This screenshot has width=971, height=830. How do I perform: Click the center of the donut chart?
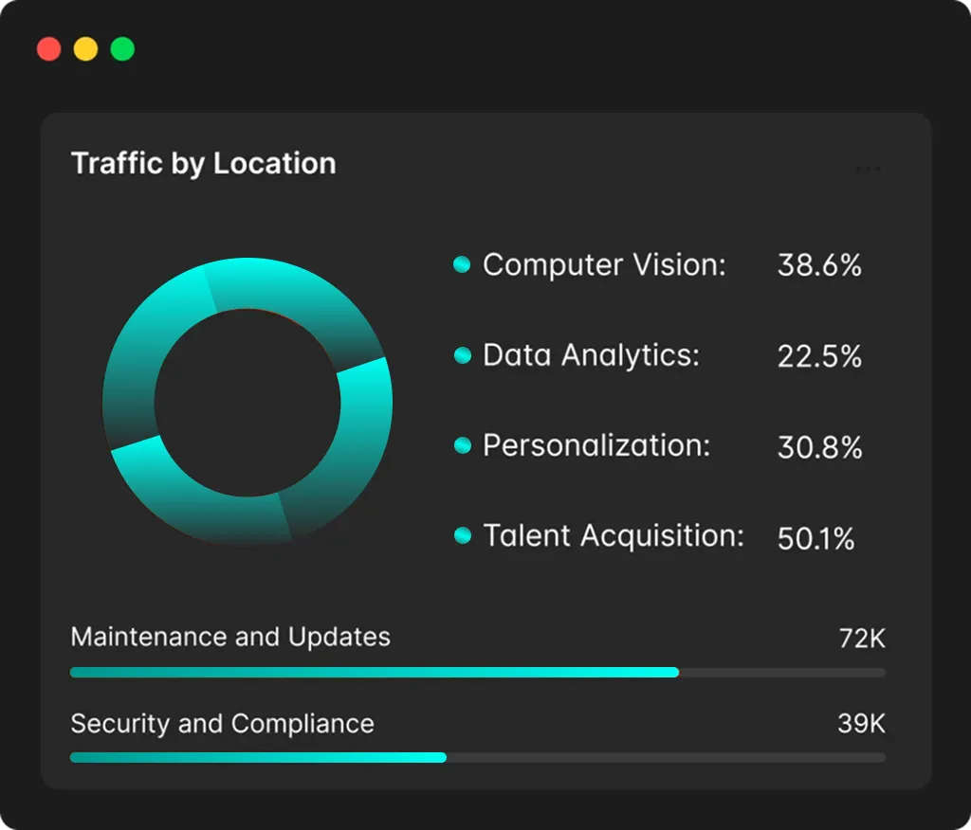click(x=247, y=403)
